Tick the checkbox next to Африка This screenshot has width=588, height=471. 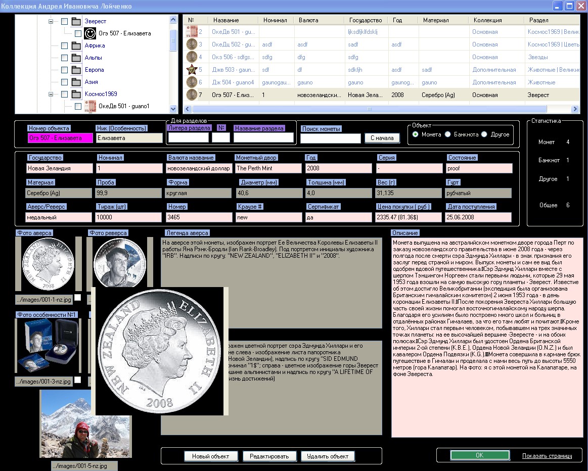click(65, 45)
